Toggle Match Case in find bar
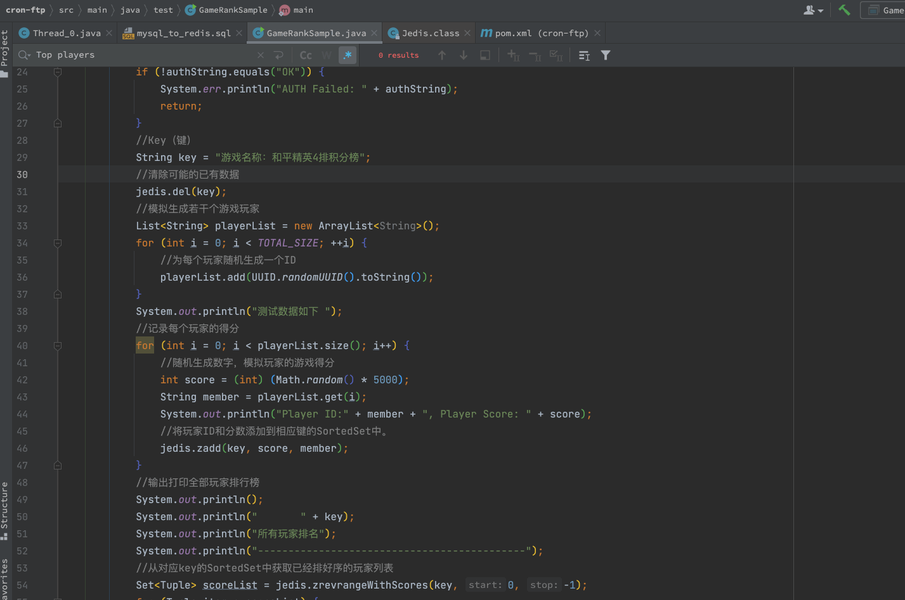Image resolution: width=905 pixels, height=600 pixels. click(306, 56)
